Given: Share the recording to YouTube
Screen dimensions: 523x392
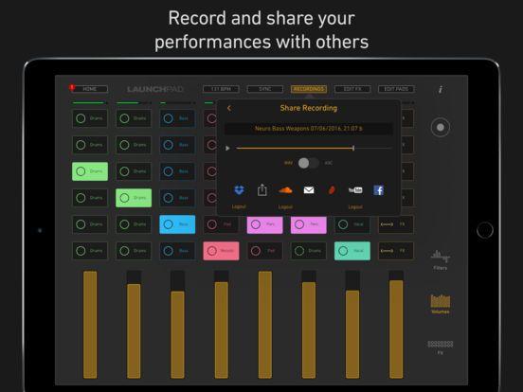Looking at the screenshot, I should click(355, 190).
